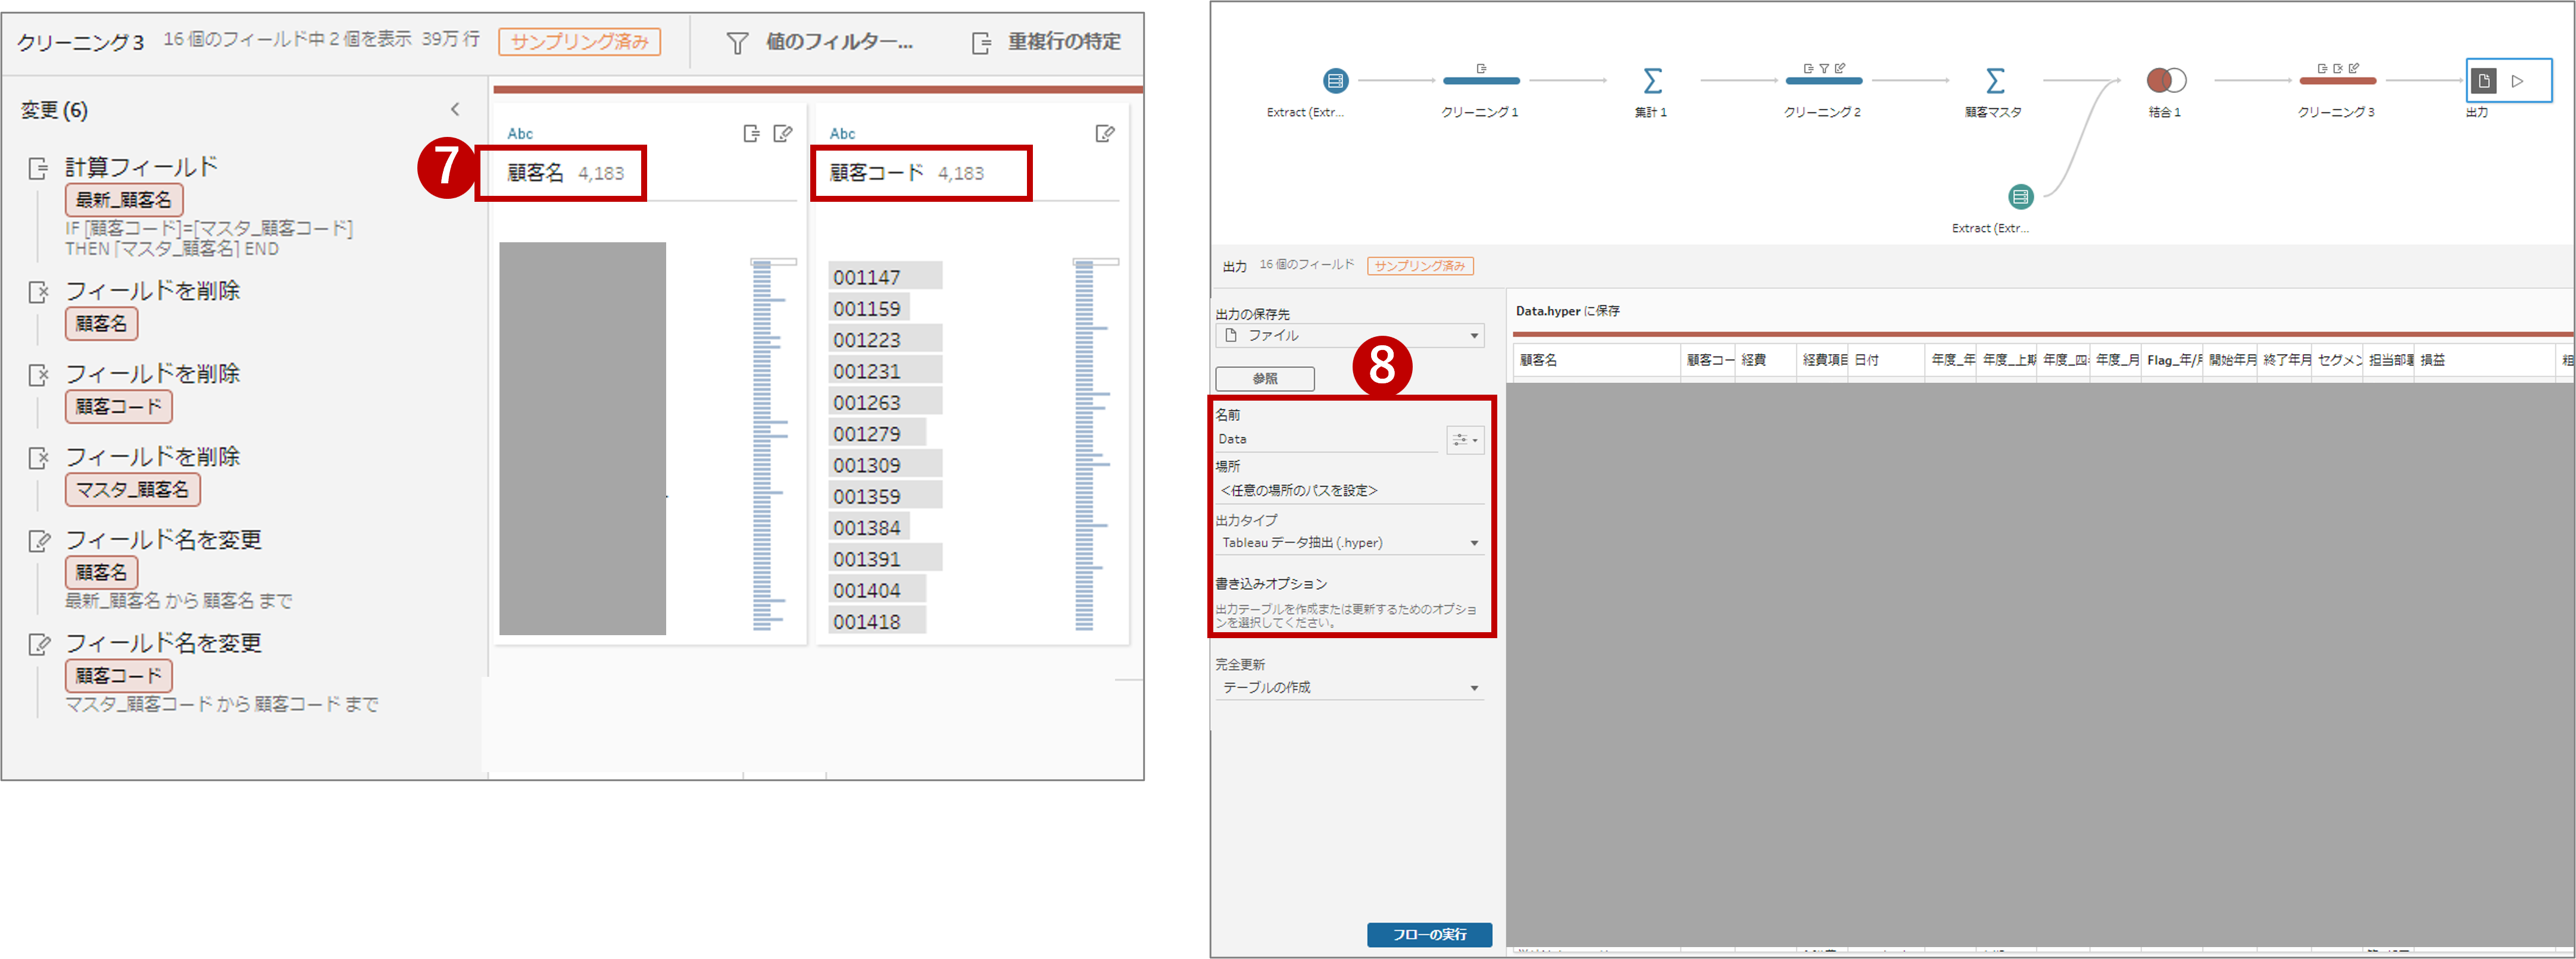
Task: Open the 出力の保存先 ファイル dropdown
Action: click(1349, 335)
